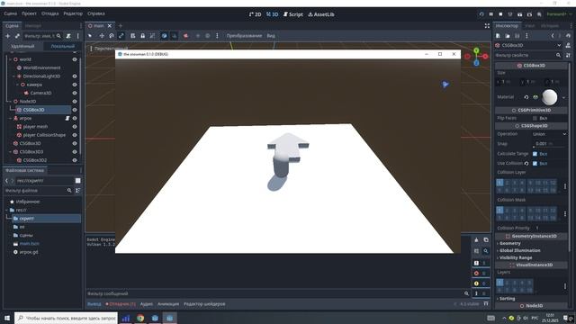This screenshot has height=324, width=576.
Task: Toggle distraction-free mode expand icon
Action: [487, 26]
